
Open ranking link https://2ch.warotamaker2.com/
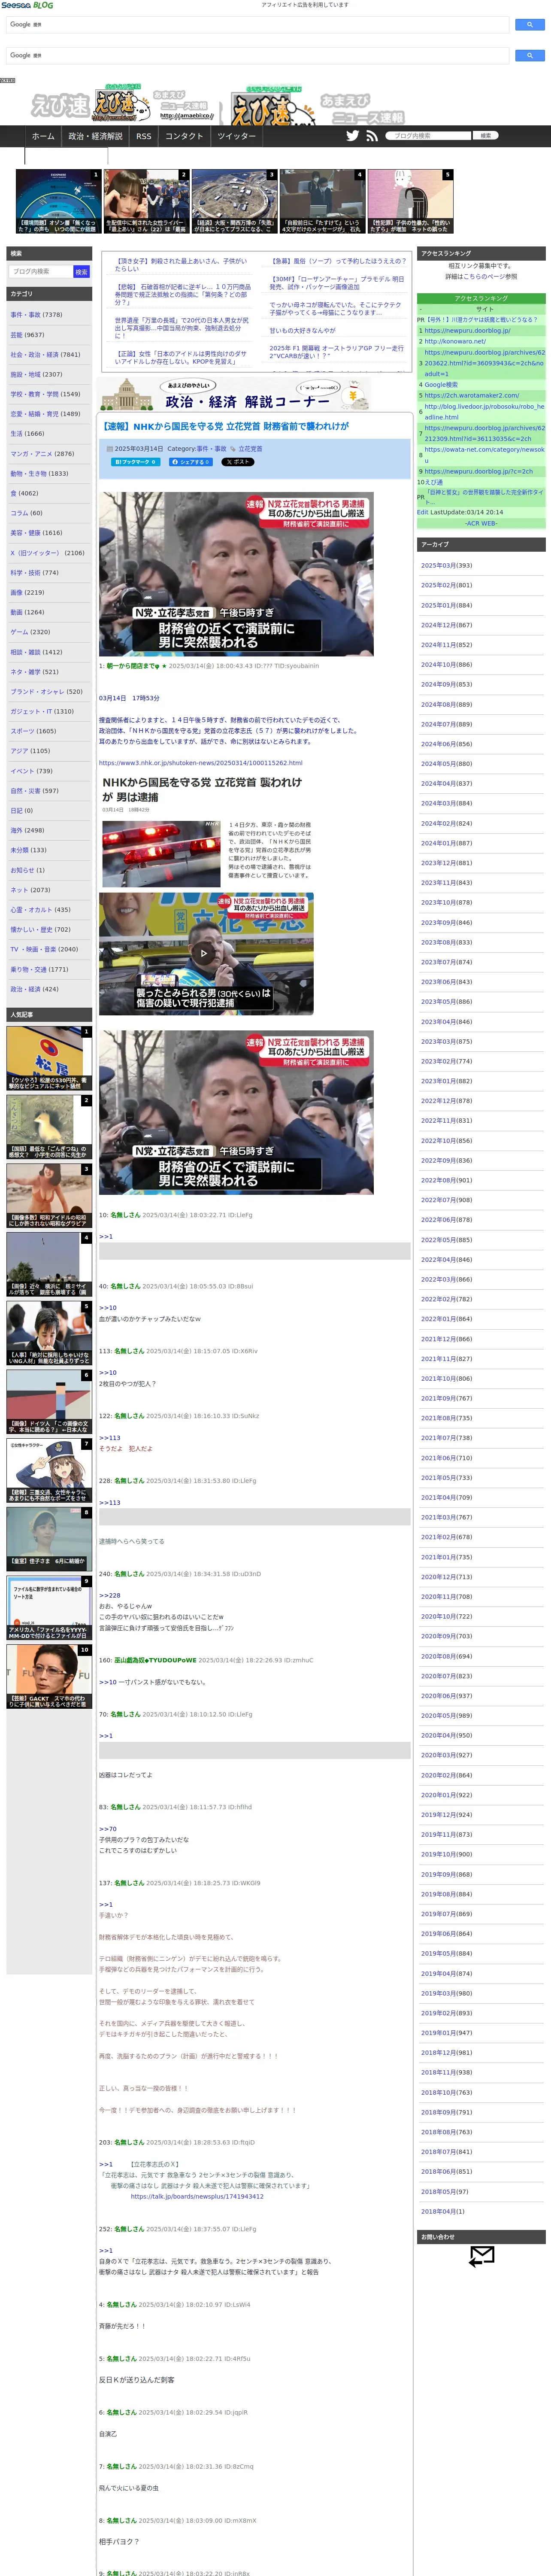click(472, 395)
